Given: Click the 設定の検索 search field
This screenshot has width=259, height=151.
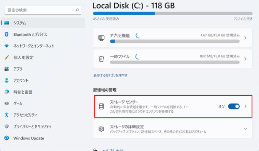Looking at the screenshot, I should click(38, 10).
